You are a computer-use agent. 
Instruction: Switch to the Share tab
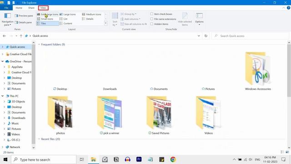31,8
